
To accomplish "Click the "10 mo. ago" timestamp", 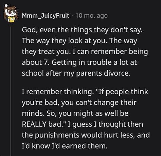I will coord(91,16).
